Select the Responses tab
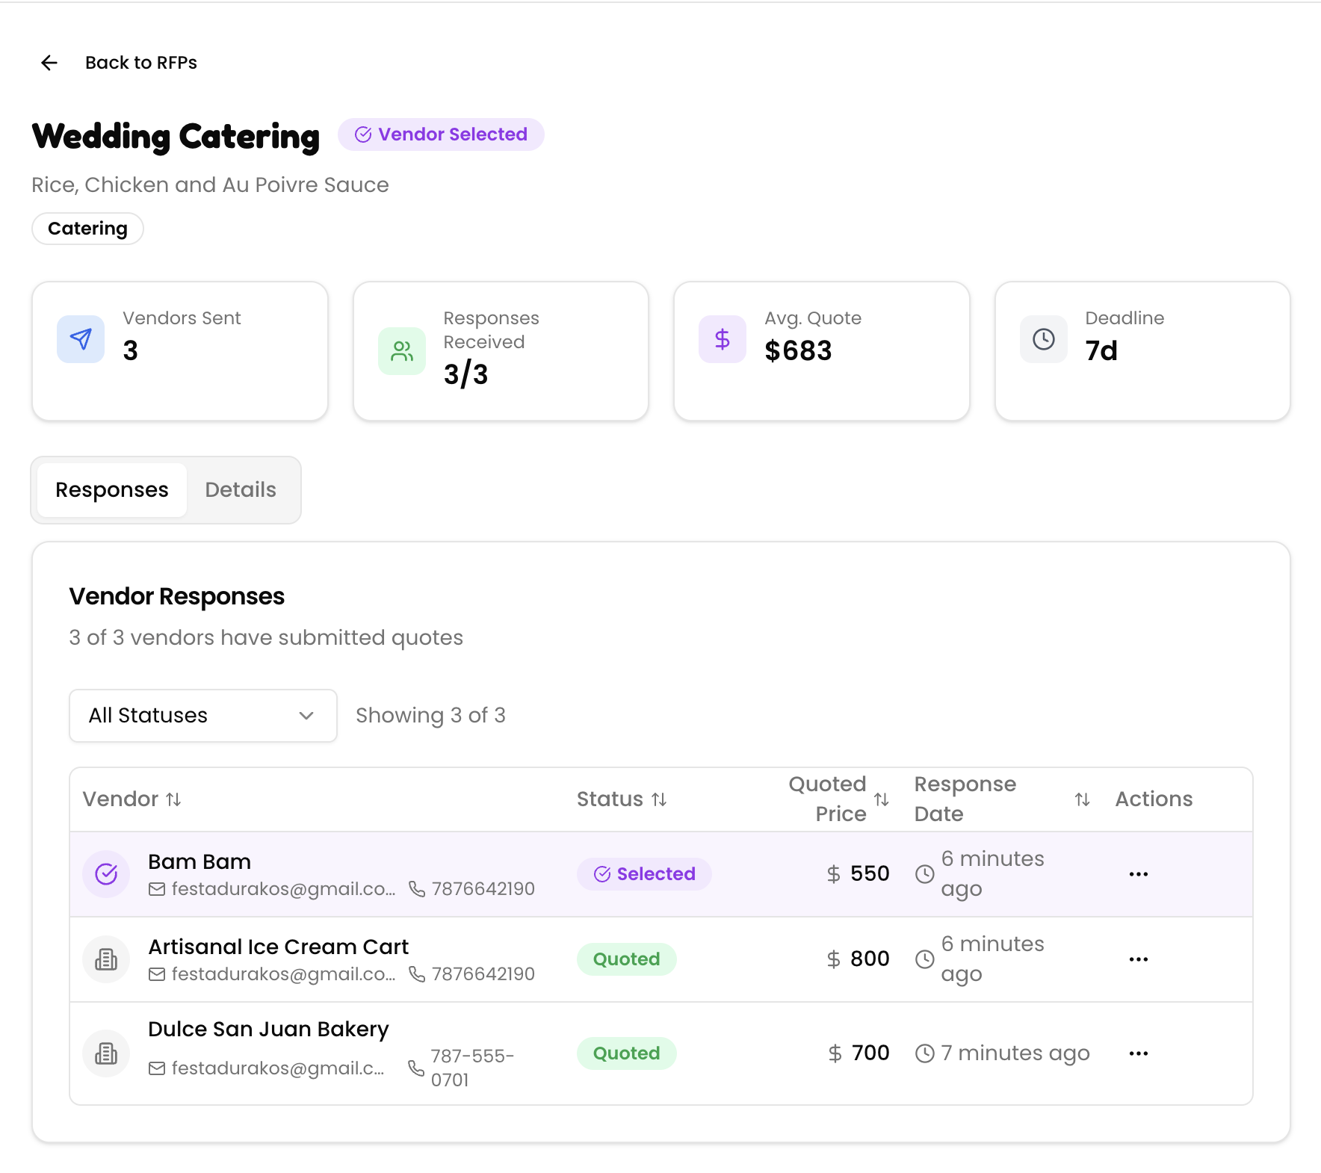Screen dimensions: 1321x1173 (x=112, y=490)
